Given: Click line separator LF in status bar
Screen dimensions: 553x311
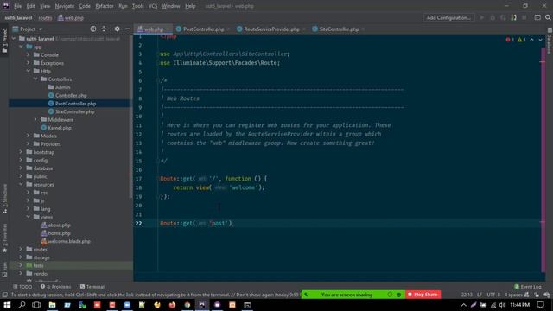Looking at the screenshot, I should [x=480, y=295].
